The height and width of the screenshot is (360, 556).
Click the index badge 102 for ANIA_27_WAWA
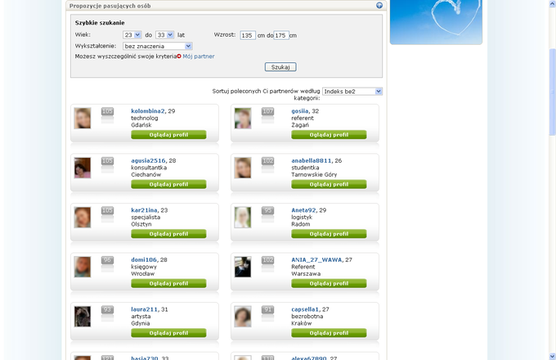(x=267, y=260)
